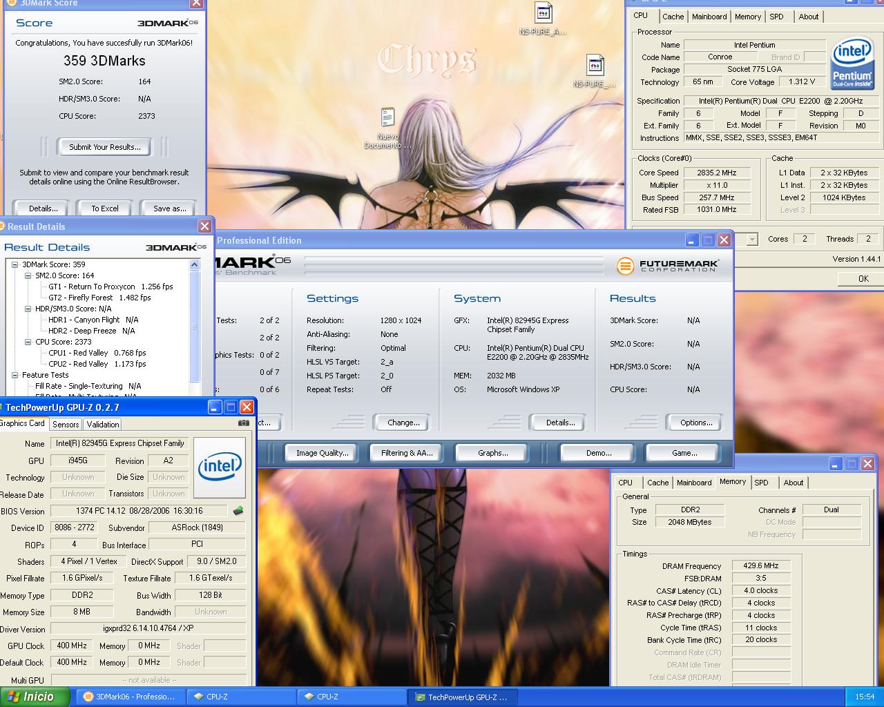Launch the Game button

(684, 453)
